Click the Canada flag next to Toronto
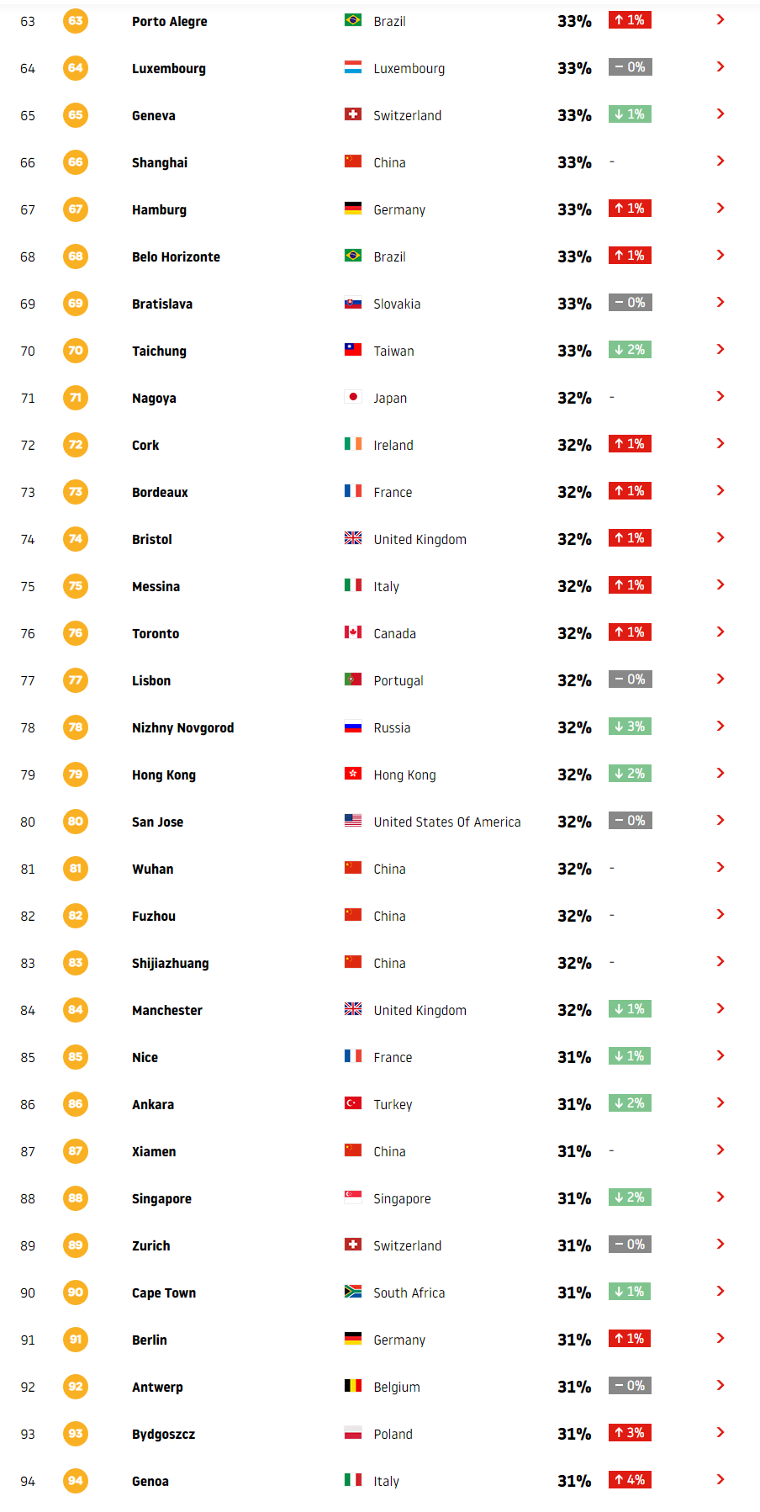 (353, 632)
